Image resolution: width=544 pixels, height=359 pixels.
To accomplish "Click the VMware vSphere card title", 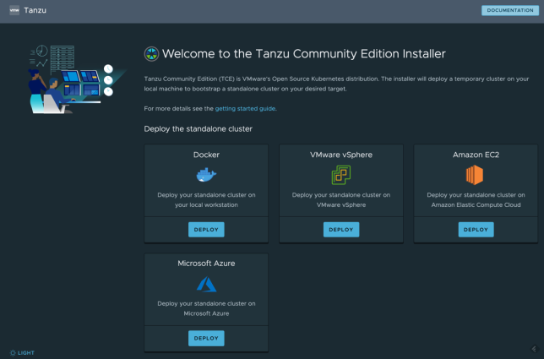I will click(341, 155).
